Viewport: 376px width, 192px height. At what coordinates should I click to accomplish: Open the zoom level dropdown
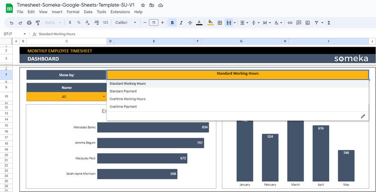[x=53, y=23]
